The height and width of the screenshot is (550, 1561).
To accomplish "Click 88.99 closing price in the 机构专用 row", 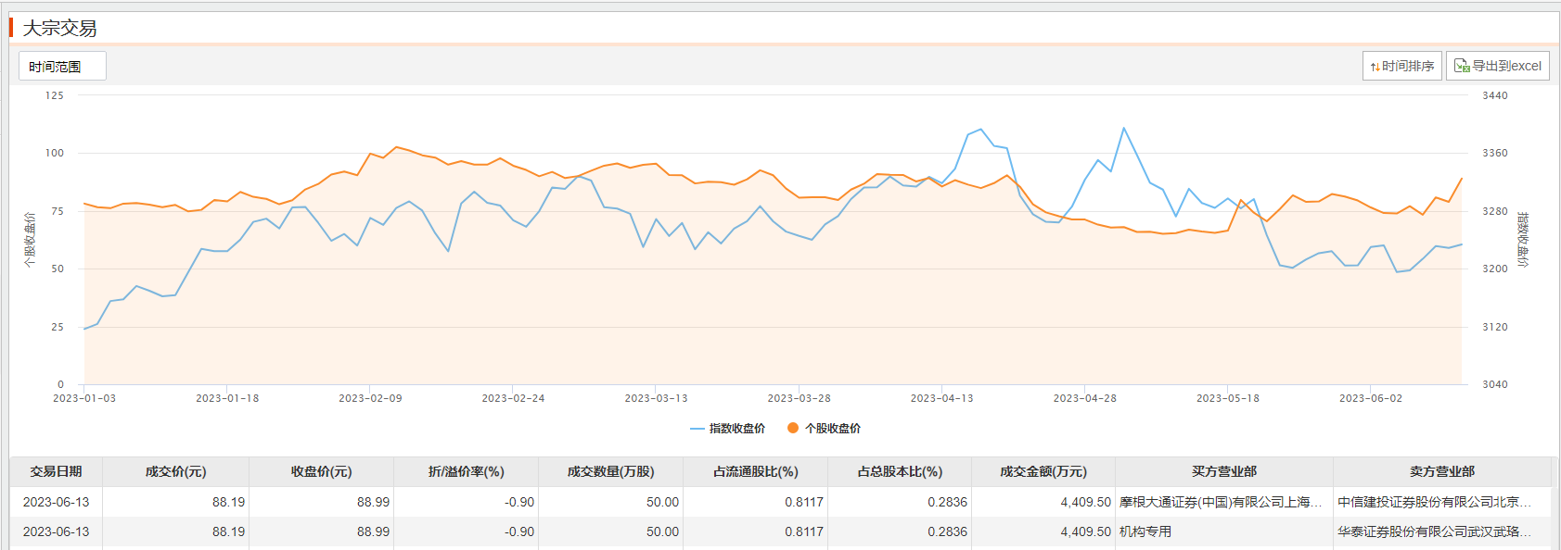I will pyautogui.click(x=373, y=531).
